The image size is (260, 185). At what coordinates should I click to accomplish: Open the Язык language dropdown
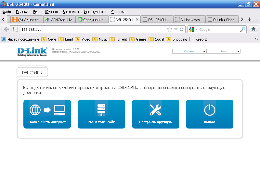[x=223, y=51]
